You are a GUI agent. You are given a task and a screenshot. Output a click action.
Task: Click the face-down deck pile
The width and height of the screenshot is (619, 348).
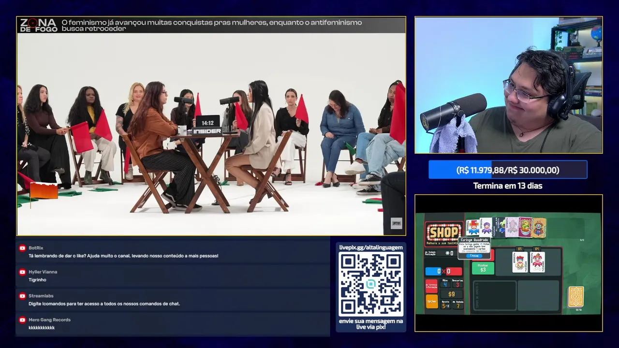(x=576, y=297)
